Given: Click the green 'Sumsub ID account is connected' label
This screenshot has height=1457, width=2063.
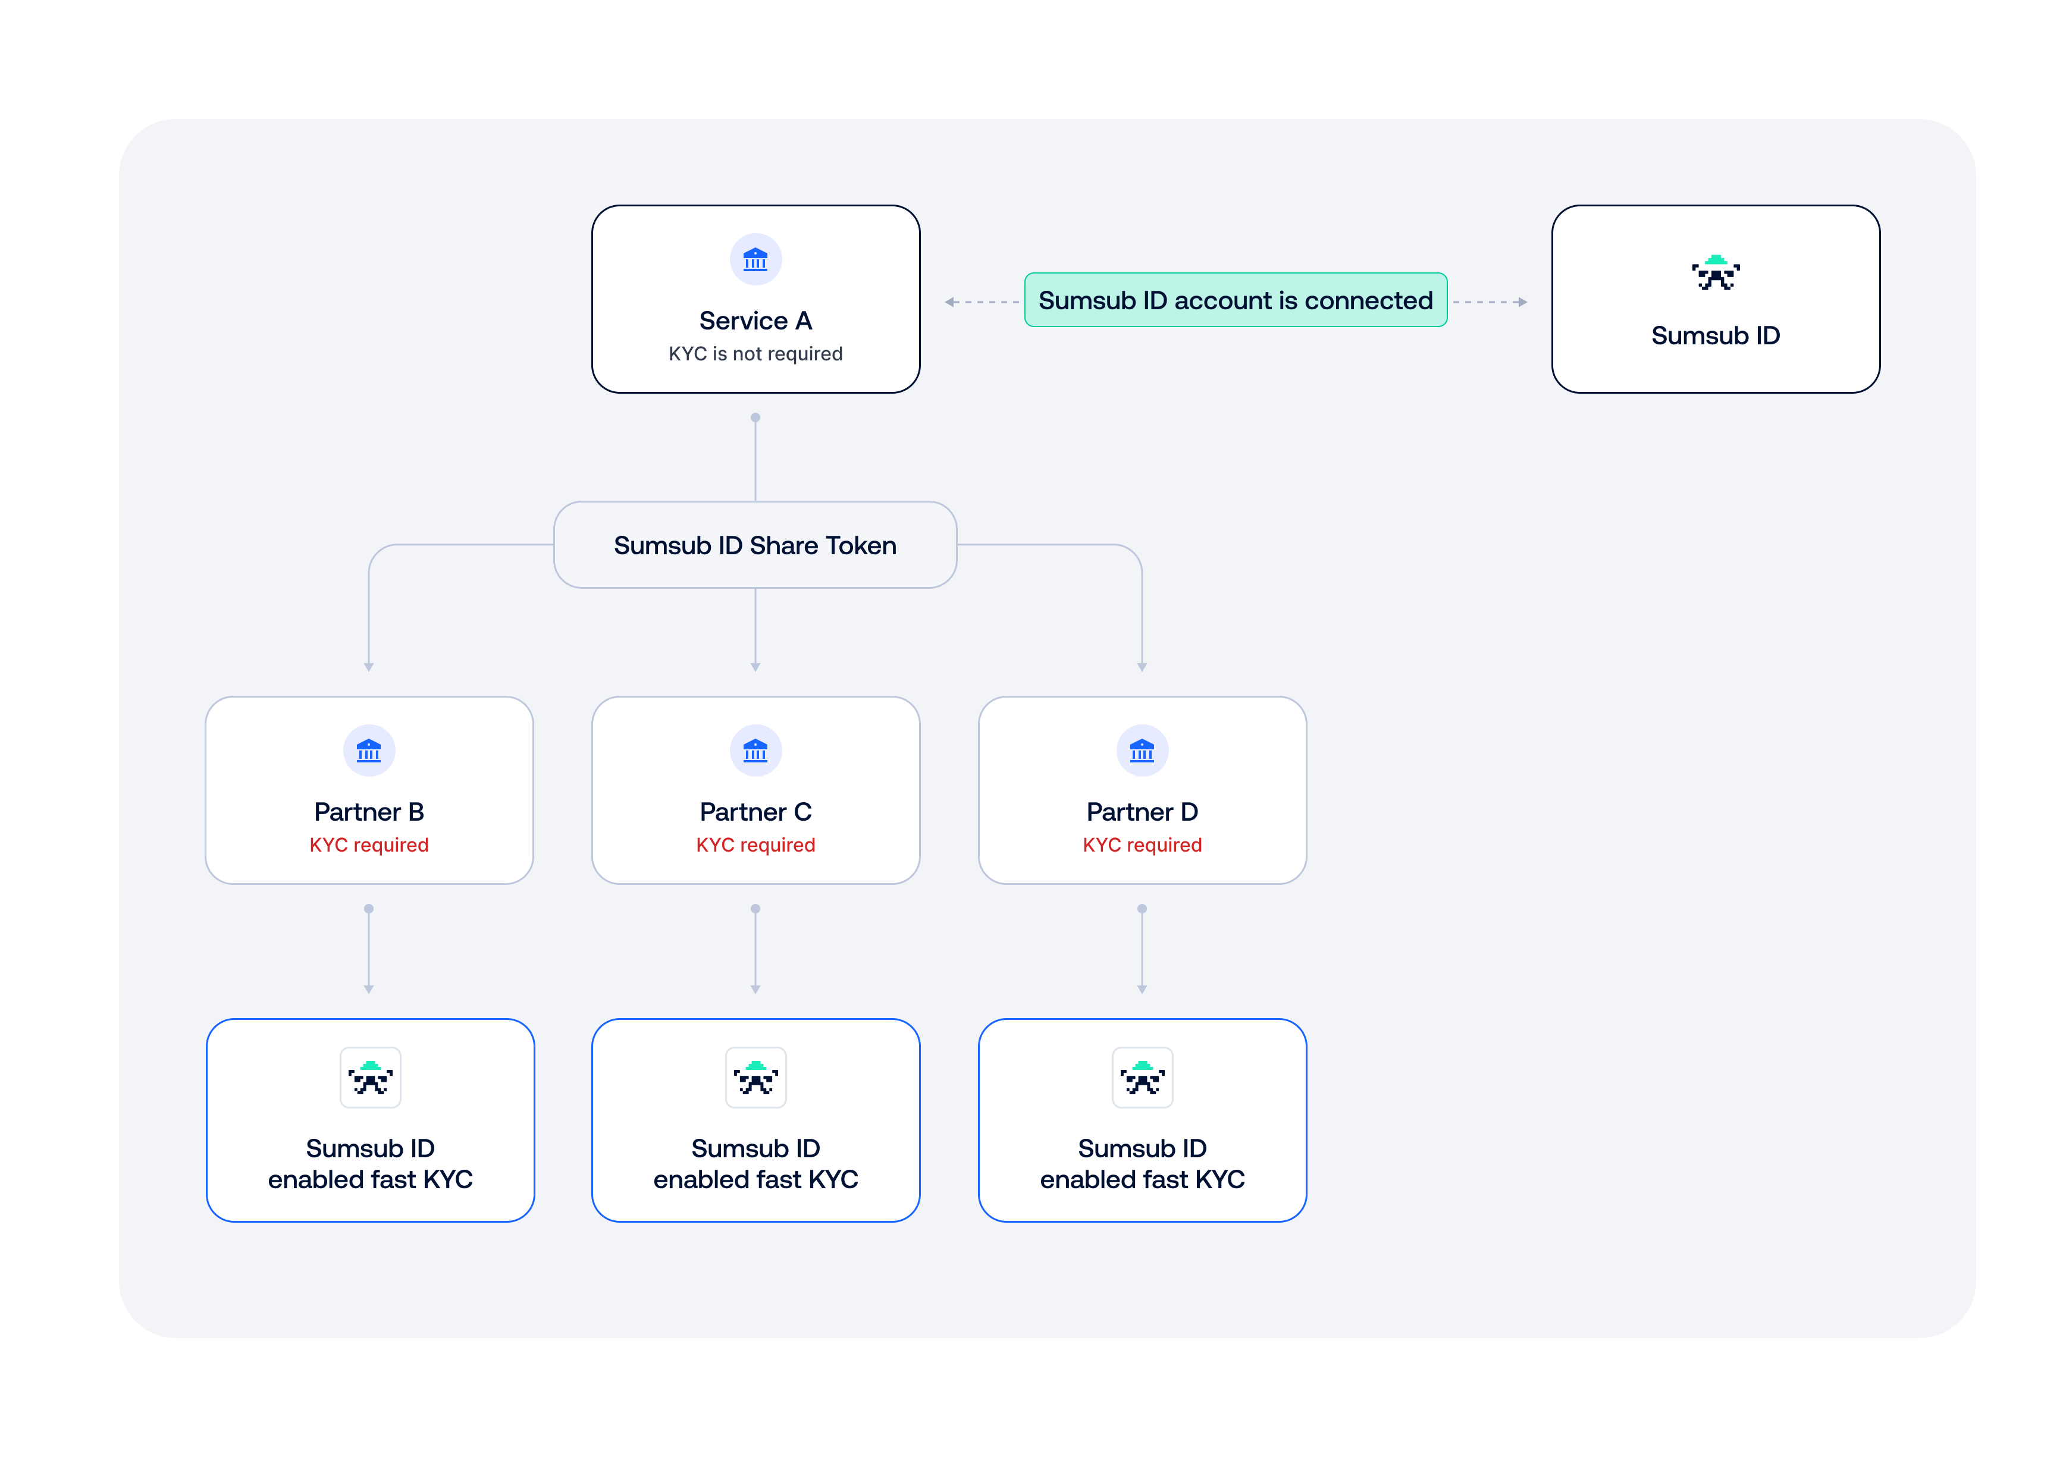Looking at the screenshot, I should click(x=1236, y=300).
